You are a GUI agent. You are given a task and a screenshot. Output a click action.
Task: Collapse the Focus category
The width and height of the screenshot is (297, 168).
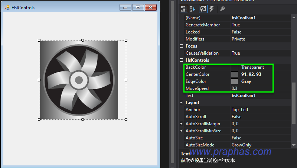[181, 46]
